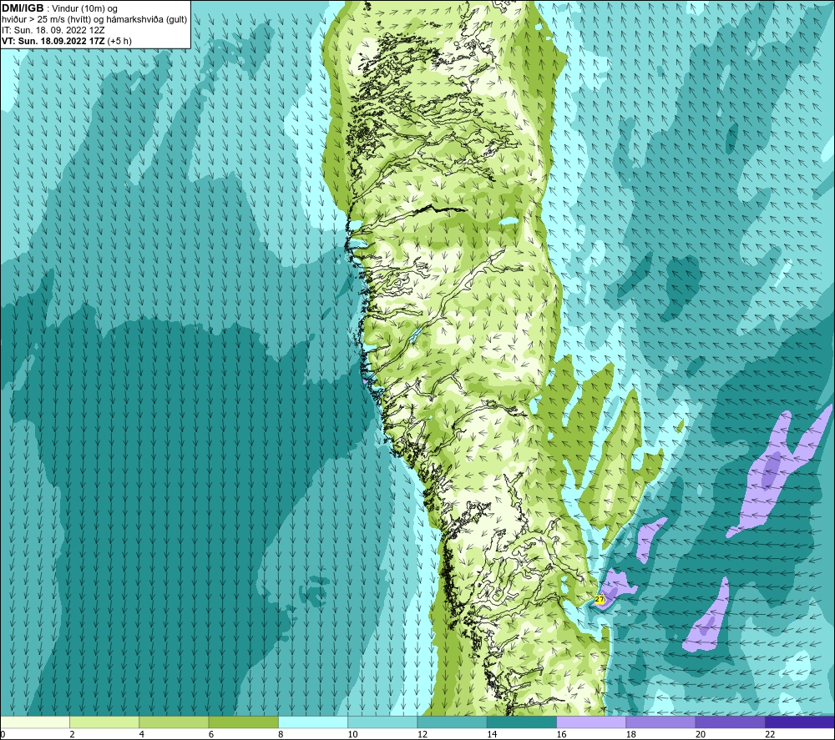Click the 12–14 m/s teal legend swatch
Viewport: 835px width, 740px height.
click(x=452, y=722)
